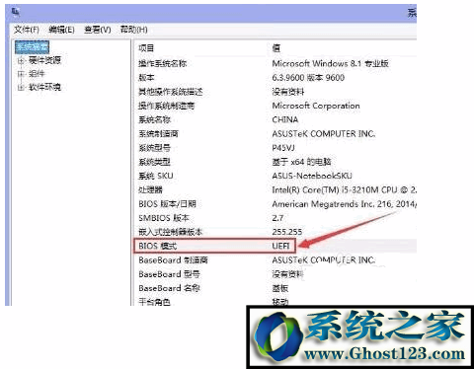Click value ASUS-NotebookSKU
The height and width of the screenshot is (369, 474).
(x=312, y=176)
